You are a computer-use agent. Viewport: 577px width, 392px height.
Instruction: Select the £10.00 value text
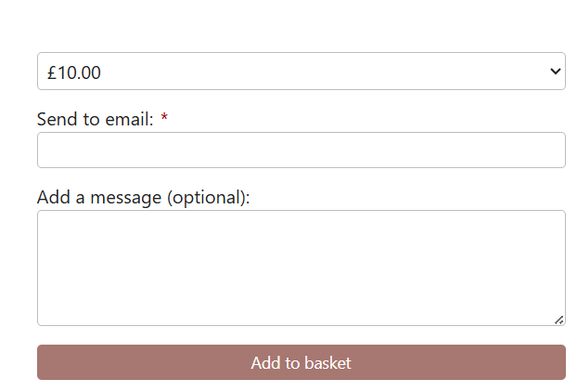(x=74, y=72)
